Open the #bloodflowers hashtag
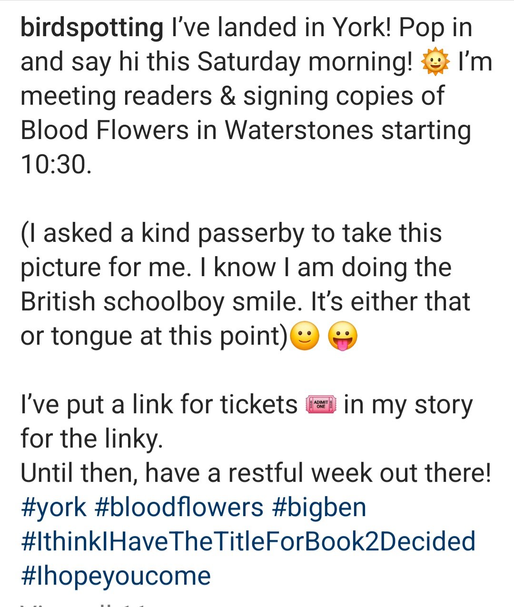This screenshot has height=607, width=514. click(179, 507)
